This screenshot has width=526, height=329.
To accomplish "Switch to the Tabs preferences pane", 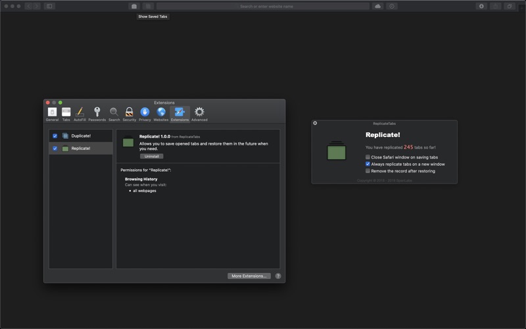I will pyautogui.click(x=66, y=114).
